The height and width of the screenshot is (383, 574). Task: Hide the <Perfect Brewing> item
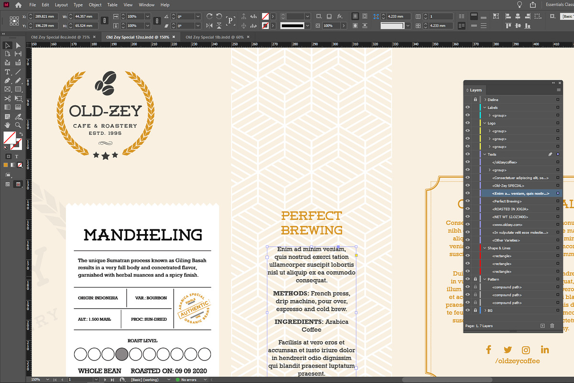(468, 202)
